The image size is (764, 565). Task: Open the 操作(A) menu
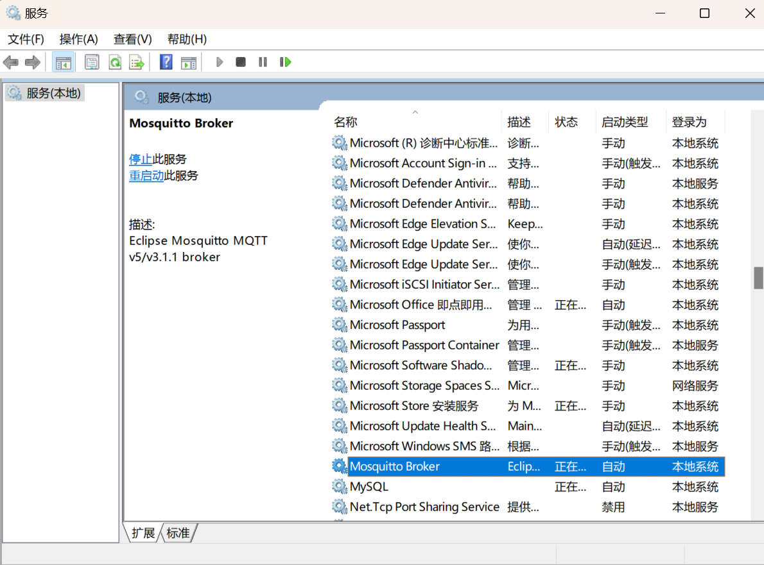tap(78, 39)
